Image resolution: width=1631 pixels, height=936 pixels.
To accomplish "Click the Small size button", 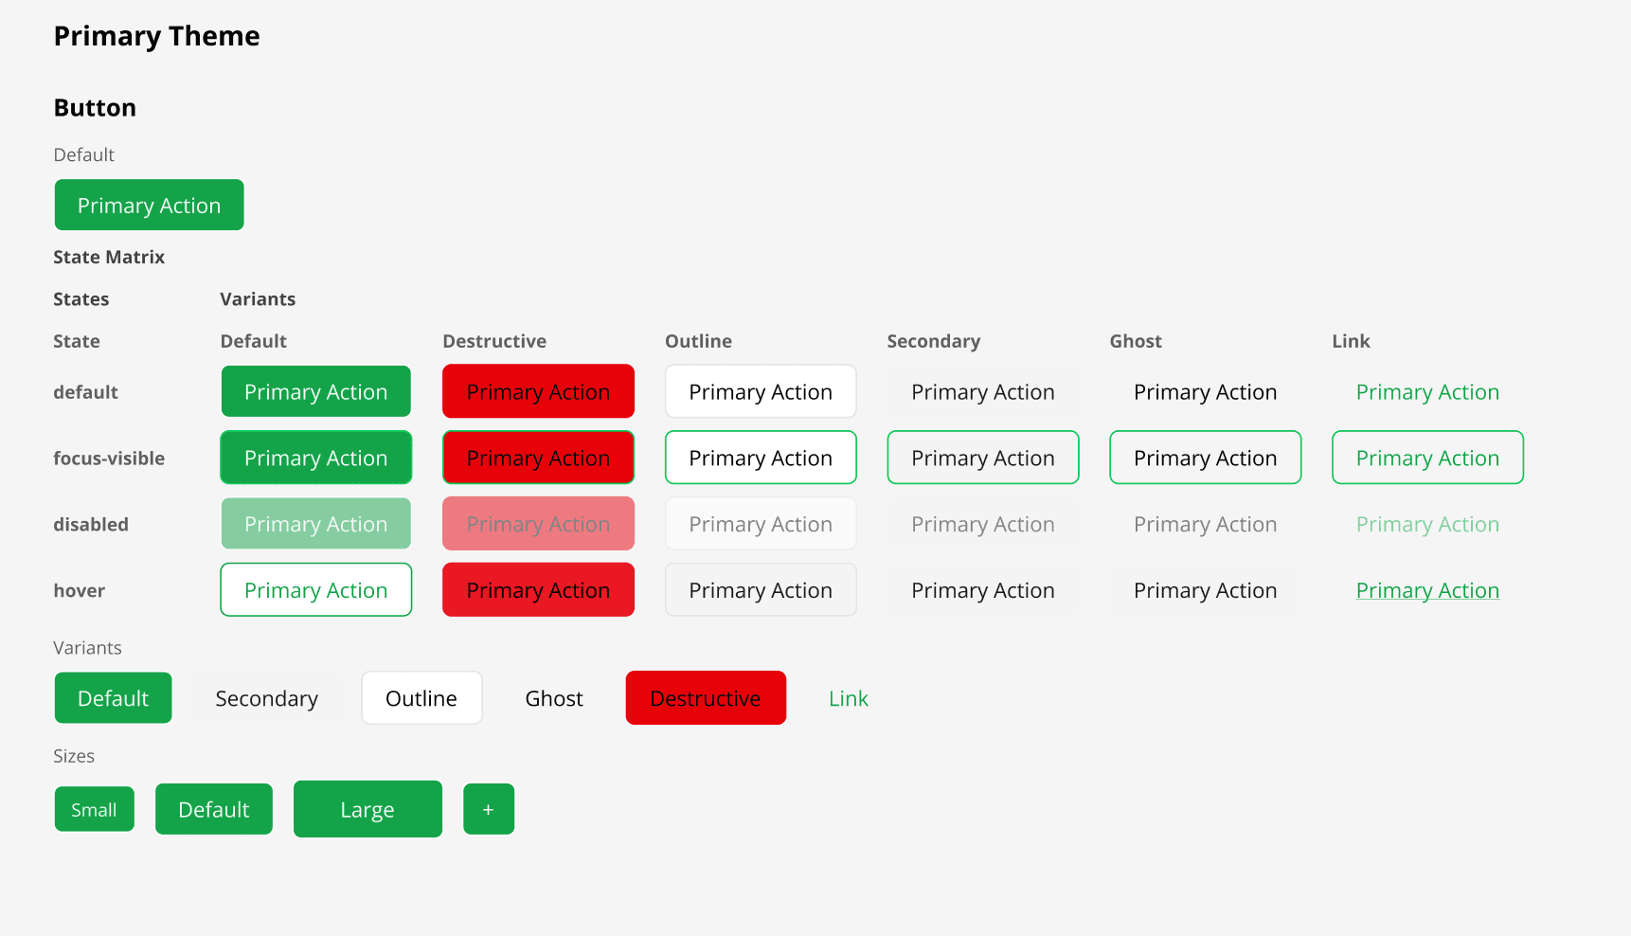I will (x=94, y=809).
